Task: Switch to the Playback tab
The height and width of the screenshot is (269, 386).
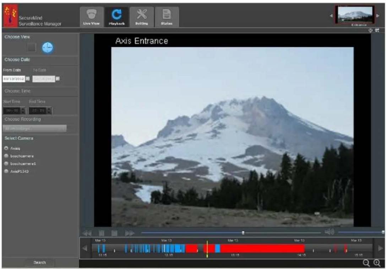Action: pyautogui.click(x=117, y=17)
